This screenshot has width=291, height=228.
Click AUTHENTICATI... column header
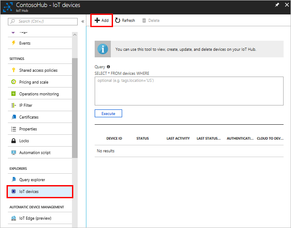click(x=240, y=138)
